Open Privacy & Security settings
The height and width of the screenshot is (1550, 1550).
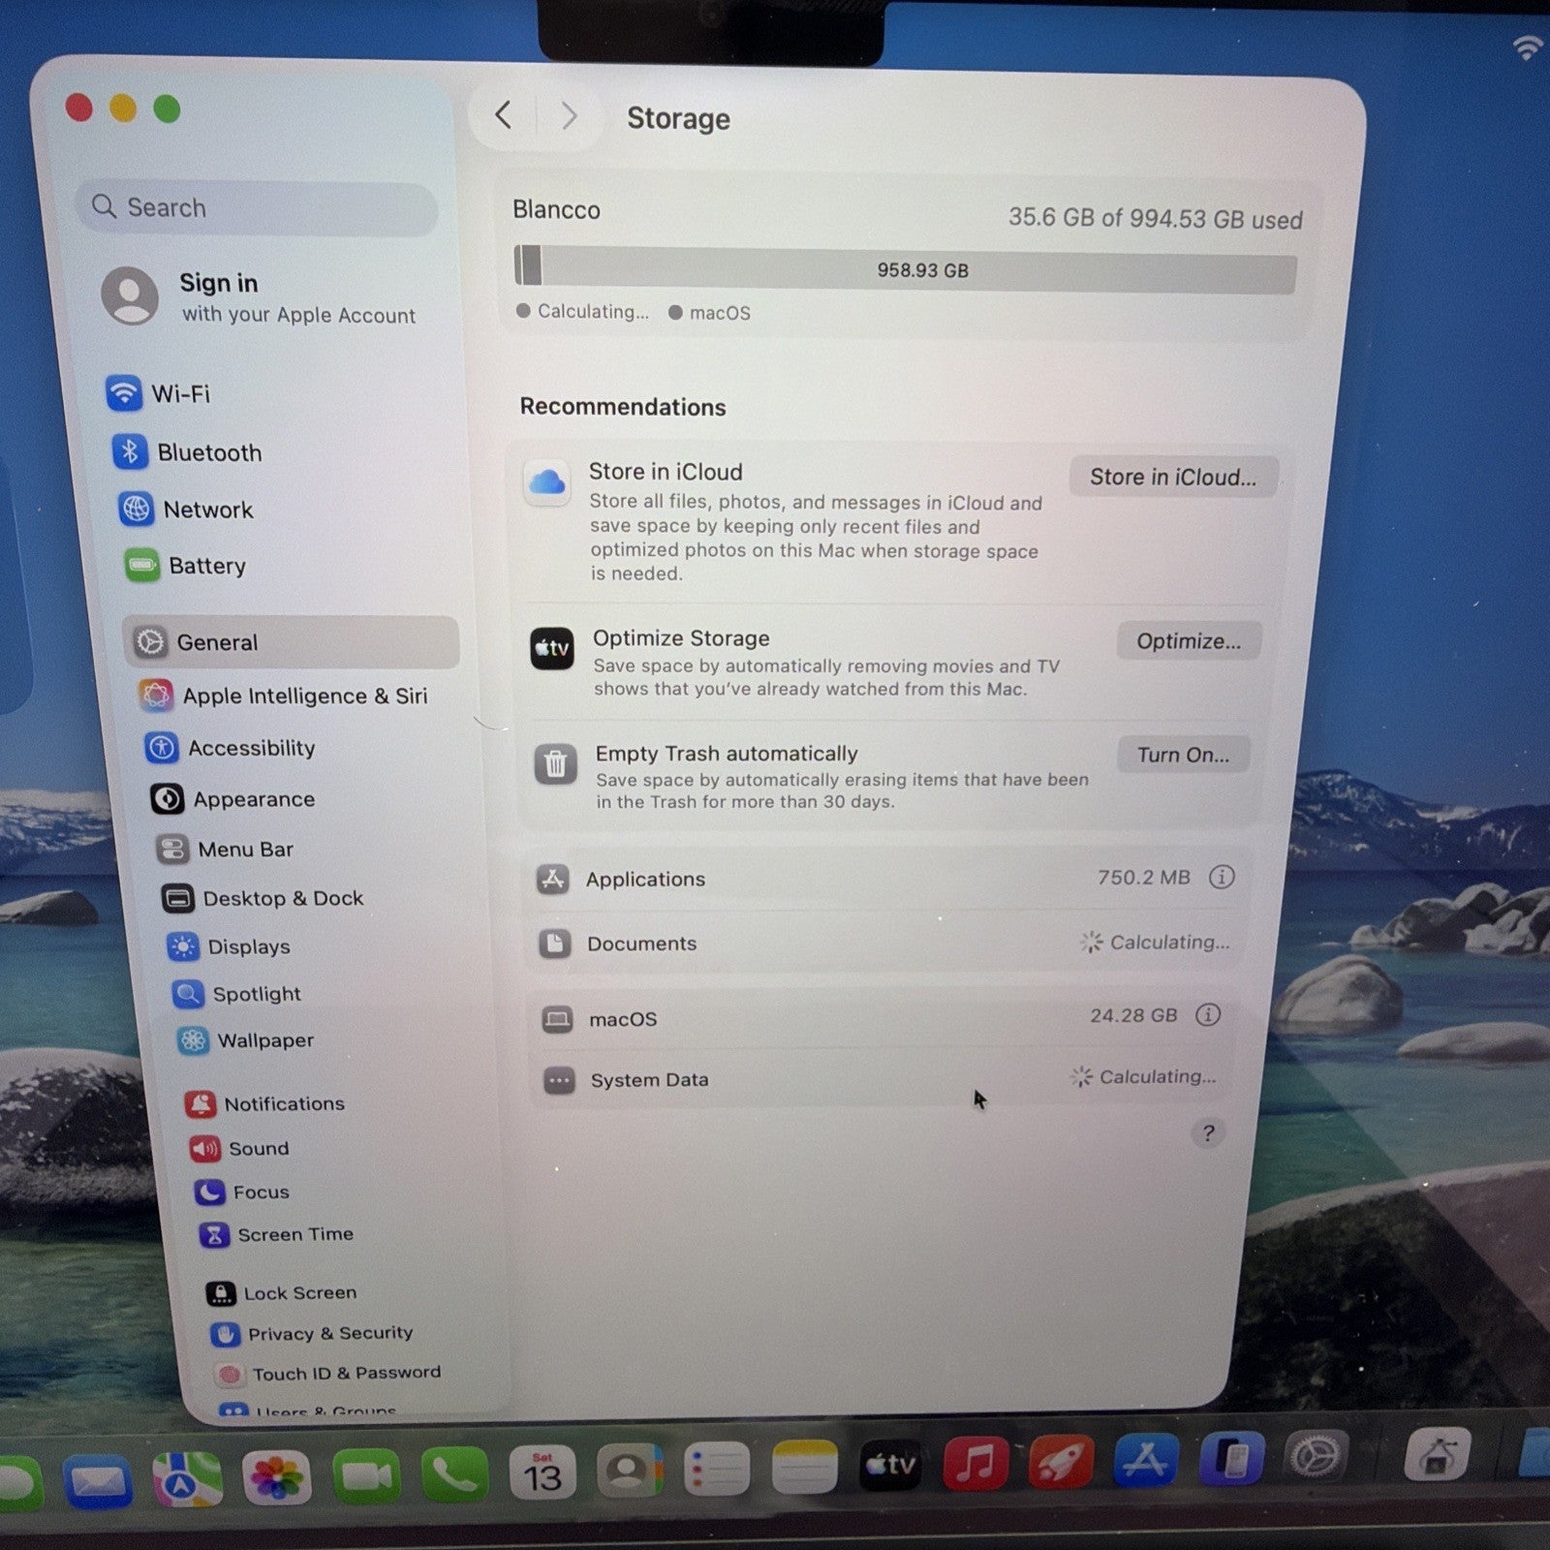[x=312, y=1334]
